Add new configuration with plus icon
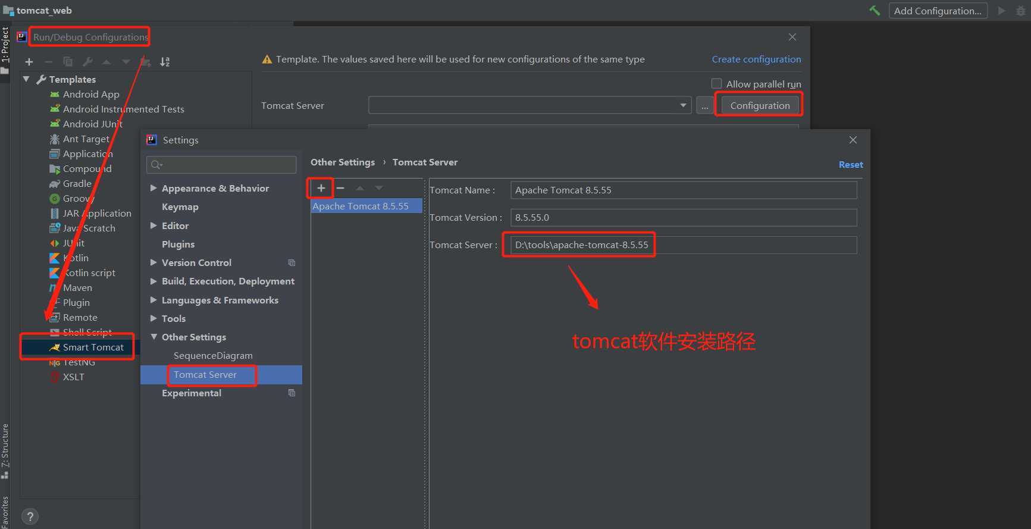 (x=29, y=62)
